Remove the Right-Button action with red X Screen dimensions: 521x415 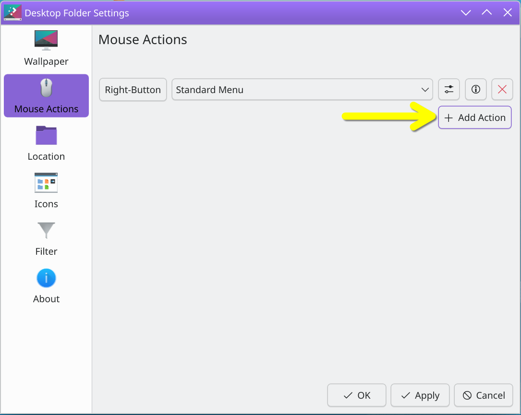(502, 89)
